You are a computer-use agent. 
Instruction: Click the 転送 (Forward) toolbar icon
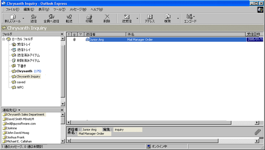69,19
